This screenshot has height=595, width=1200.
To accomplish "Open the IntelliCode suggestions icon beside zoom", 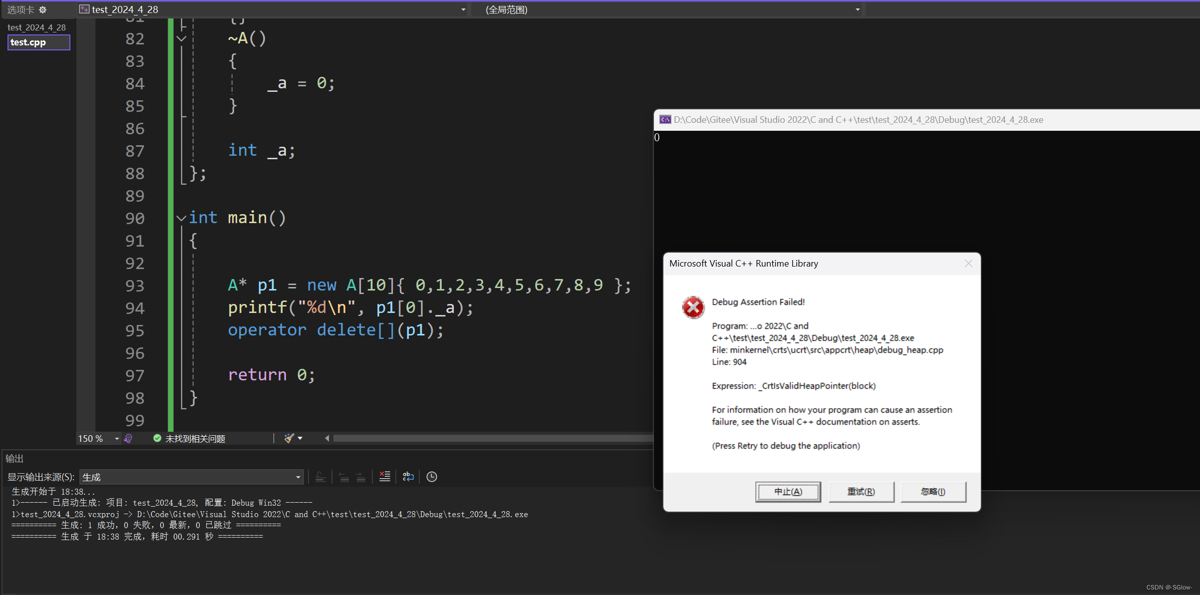I will [128, 438].
